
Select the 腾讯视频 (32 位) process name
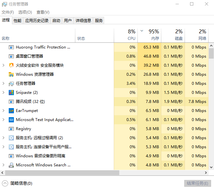[30, 102]
